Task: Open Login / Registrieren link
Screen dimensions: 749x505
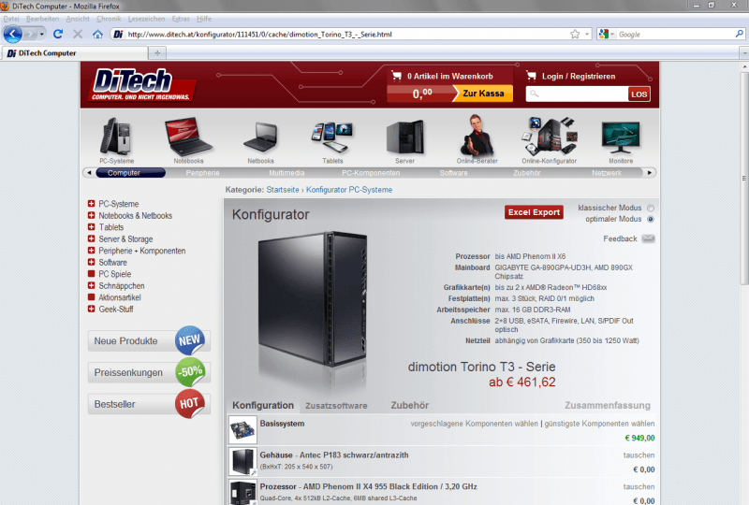Action: [x=579, y=77]
